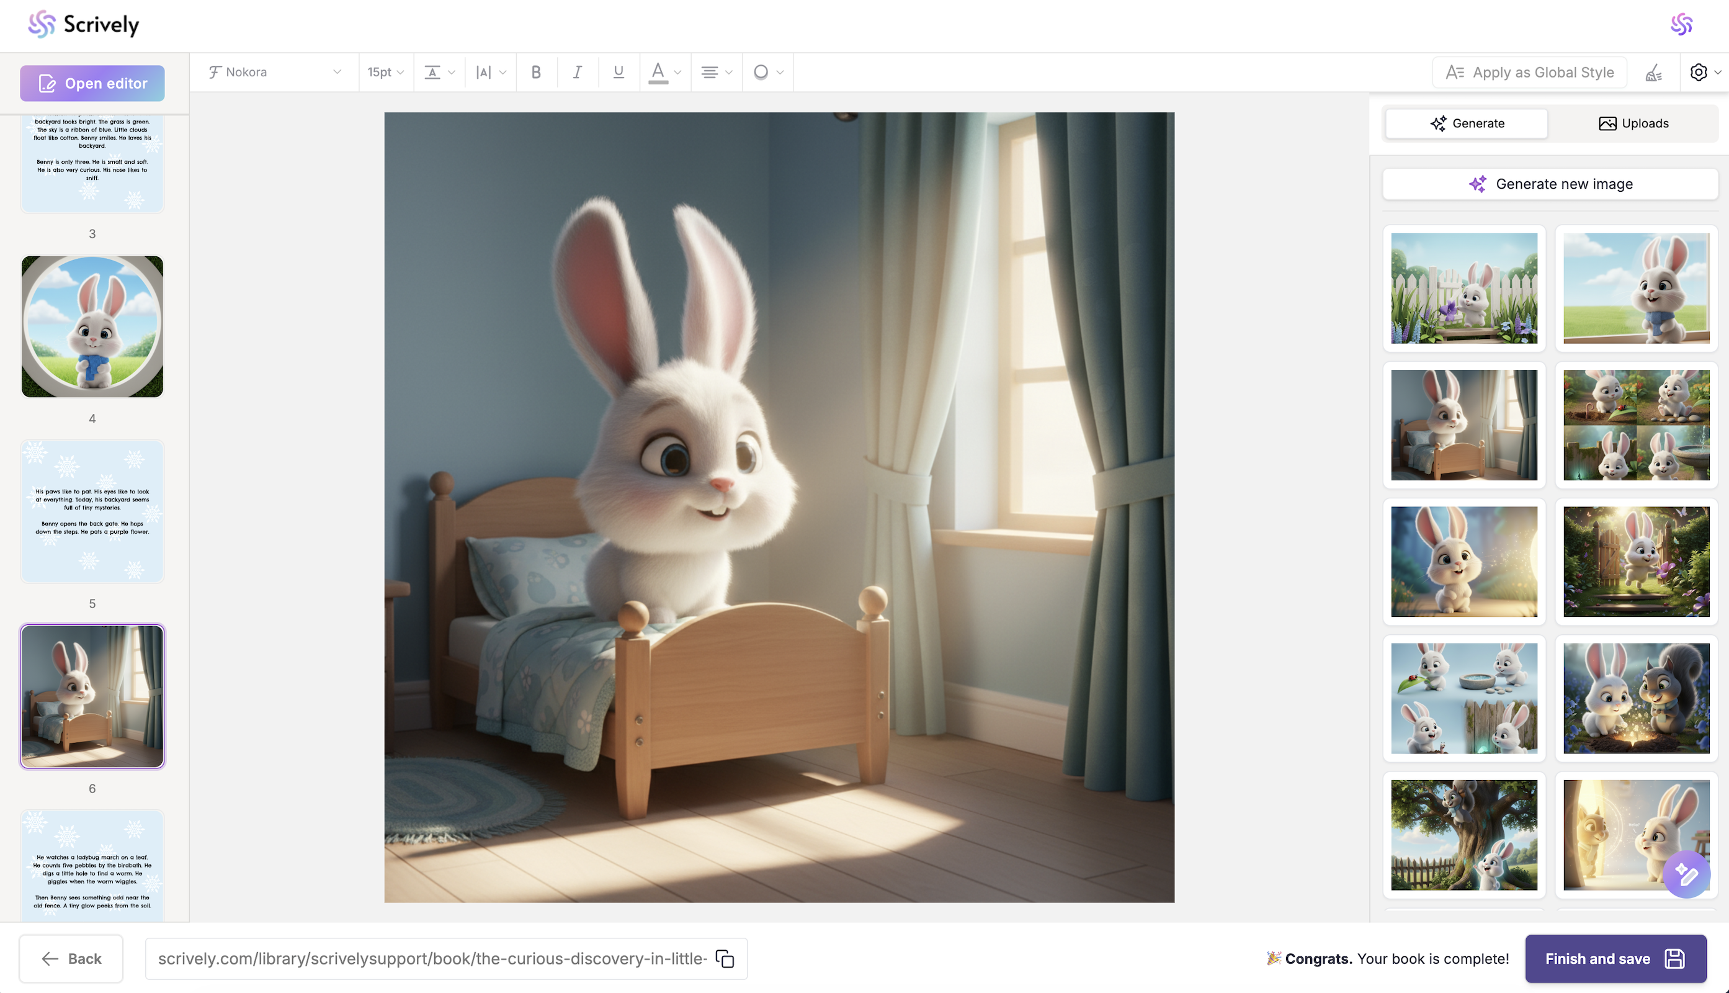Image resolution: width=1729 pixels, height=993 pixels.
Task: Toggle underline formatting
Action: 618,72
